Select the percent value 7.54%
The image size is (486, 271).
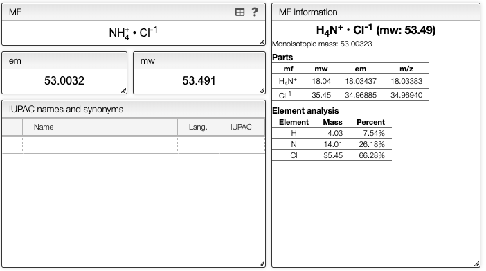[374, 133]
